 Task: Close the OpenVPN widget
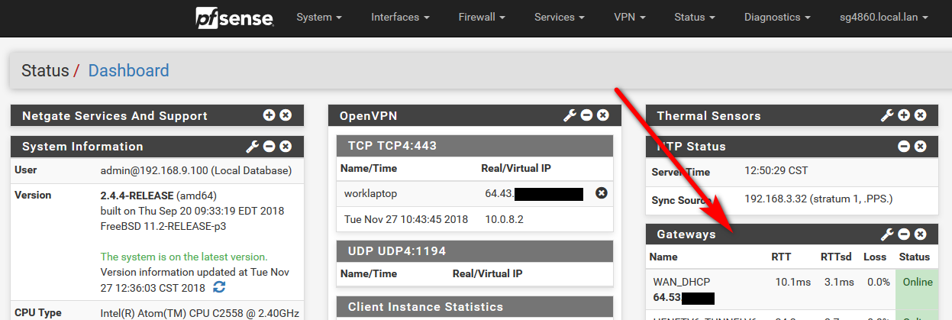tap(603, 115)
